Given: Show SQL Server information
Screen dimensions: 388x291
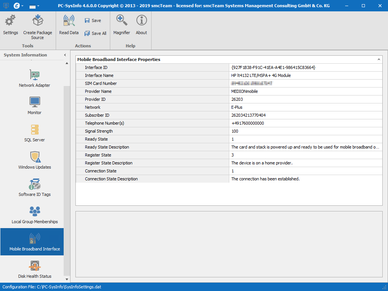Looking at the screenshot, I should click(34, 133).
